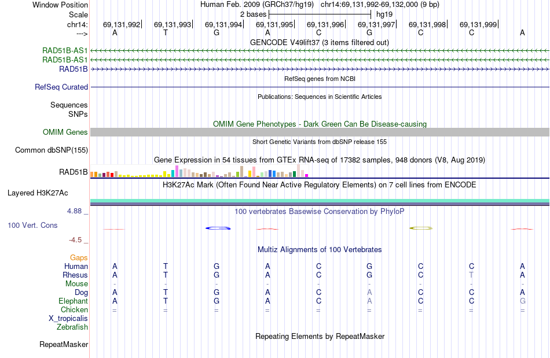This screenshot has height=358, width=550.
Task: Click the Layered H3K27Ac track label
Action: [38, 193]
